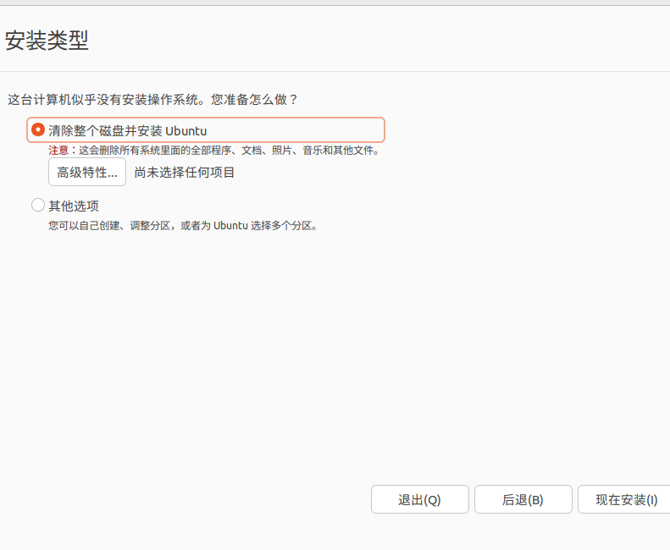This screenshot has width=670, height=550.
Task: Click the word Ubuntu in the erase-disk option
Action: [185, 130]
